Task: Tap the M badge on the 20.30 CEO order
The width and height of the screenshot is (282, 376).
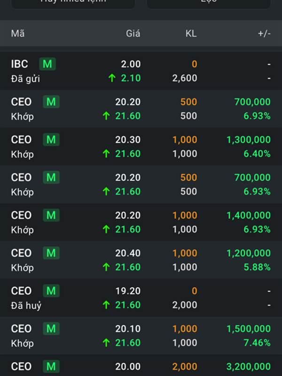Action: (x=51, y=140)
